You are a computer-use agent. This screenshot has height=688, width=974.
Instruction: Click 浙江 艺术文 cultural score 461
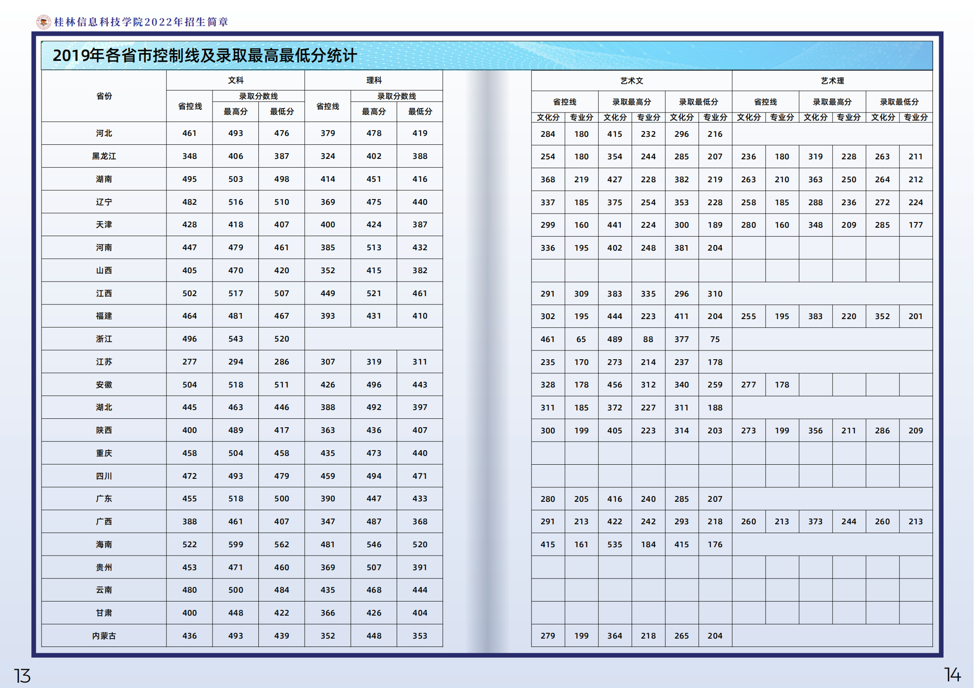click(548, 339)
